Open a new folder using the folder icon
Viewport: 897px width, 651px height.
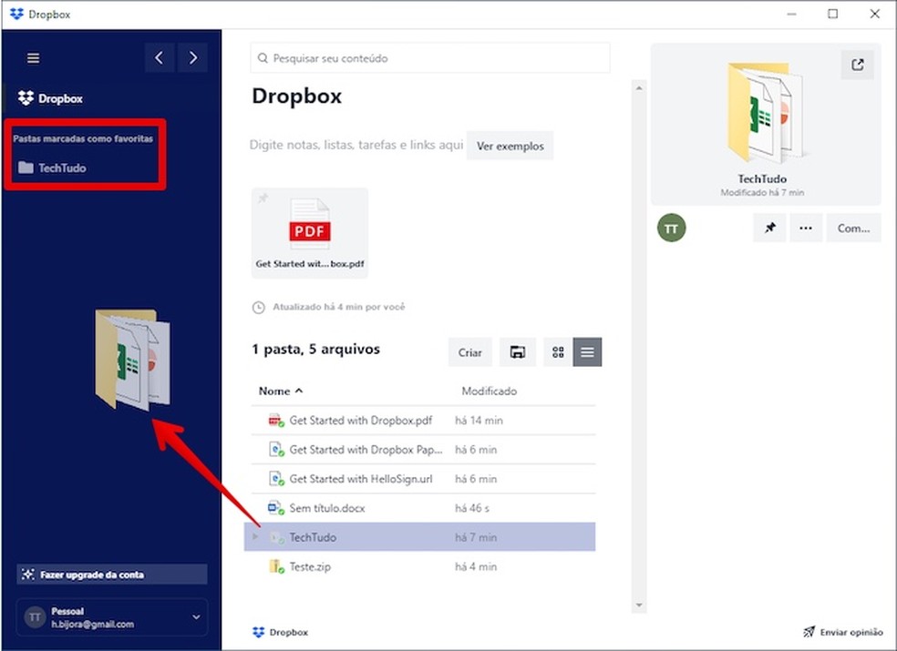[x=517, y=352]
